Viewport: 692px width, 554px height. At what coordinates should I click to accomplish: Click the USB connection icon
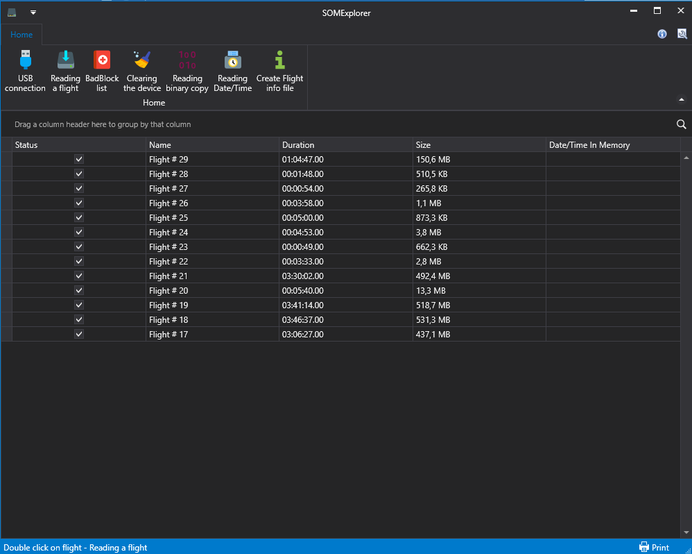pos(25,61)
